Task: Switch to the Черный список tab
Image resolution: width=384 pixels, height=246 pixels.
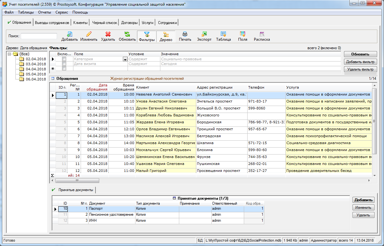Action: pos(105,23)
